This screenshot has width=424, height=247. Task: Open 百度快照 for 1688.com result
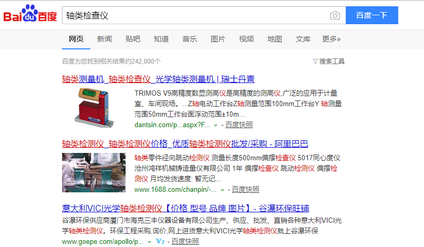point(245,189)
